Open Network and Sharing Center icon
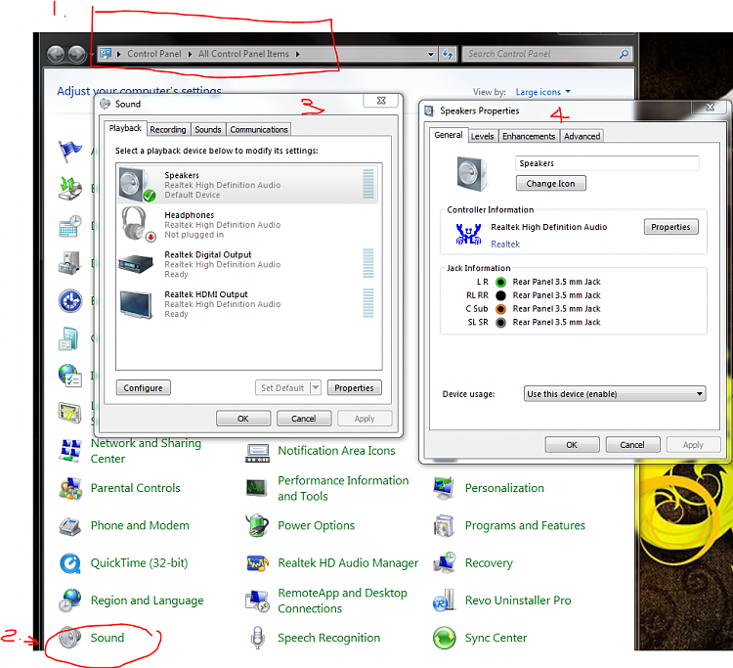 point(70,451)
